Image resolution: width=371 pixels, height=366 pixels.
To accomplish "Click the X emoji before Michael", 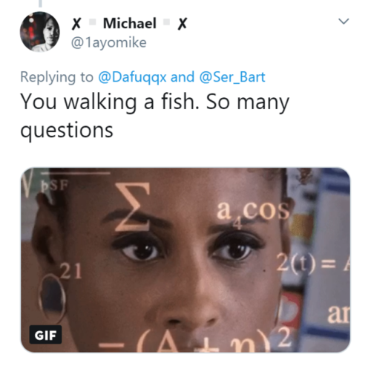I will pos(76,24).
